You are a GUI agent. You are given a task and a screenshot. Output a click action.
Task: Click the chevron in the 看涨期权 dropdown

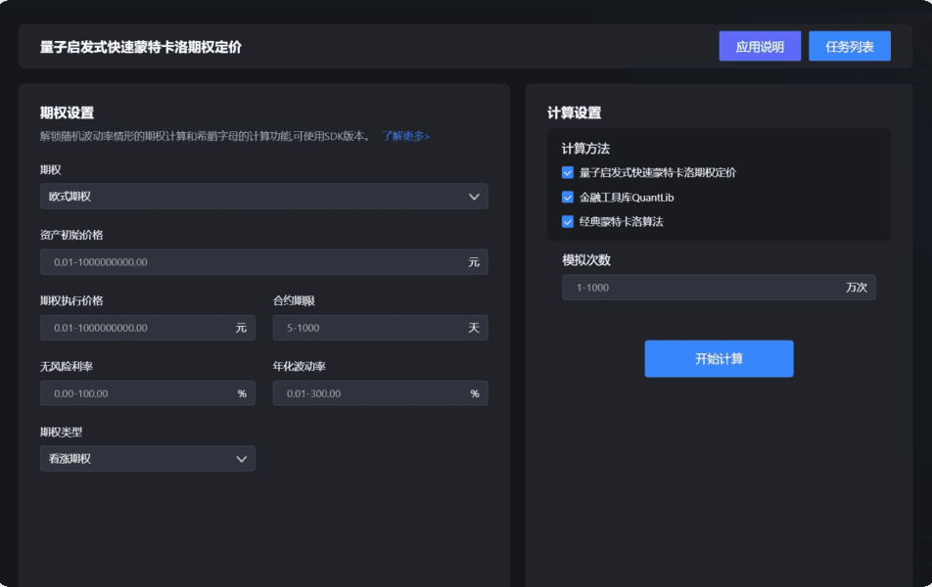point(241,459)
